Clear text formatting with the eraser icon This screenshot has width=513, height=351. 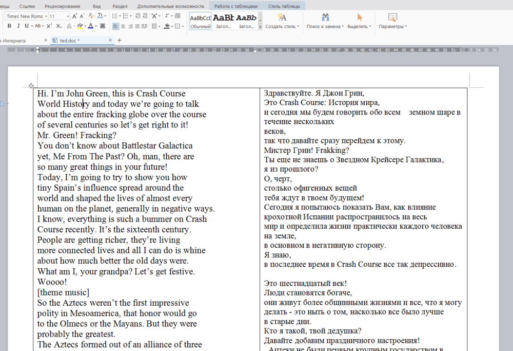coord(91,16)
